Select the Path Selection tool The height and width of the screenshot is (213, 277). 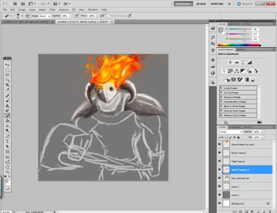coord(7,146)
